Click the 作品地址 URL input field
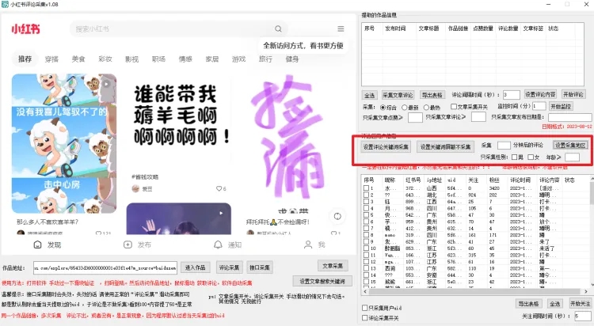Image resolution: width=594 pixels, height=326 pixels. point(105,267)
